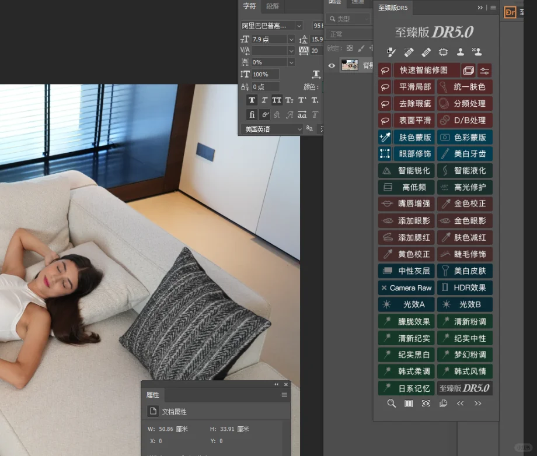Open the Dr plugin icon in right dock

pyautogui.click(x=510, y=13)
